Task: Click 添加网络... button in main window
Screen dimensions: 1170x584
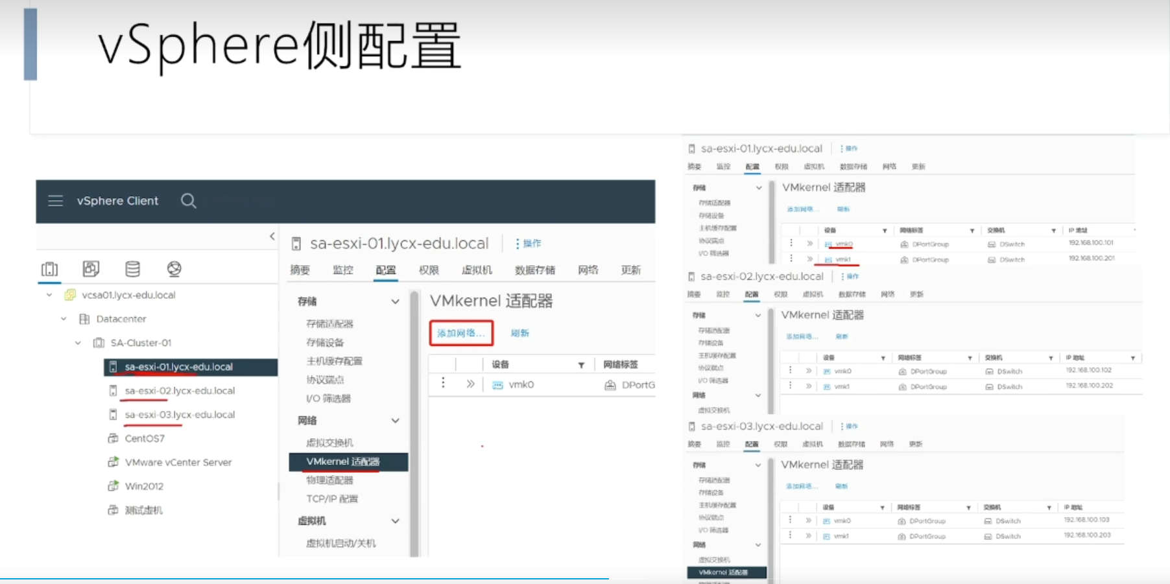Action: click(x=461, y=333)
